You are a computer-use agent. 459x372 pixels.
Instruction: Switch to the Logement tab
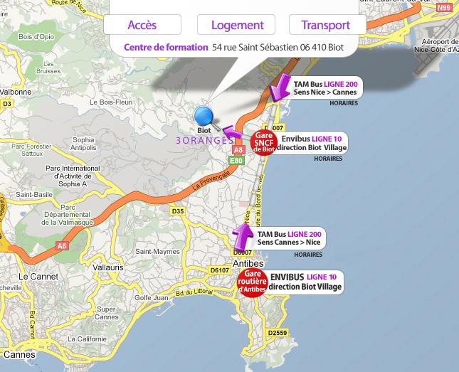tap(237, 25)
